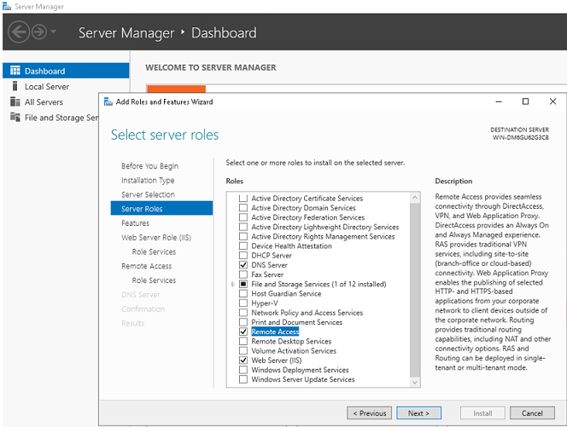This screenshot has height=427, width=567.
Task: Check Active Directory Domain Services
Action: 243,208
